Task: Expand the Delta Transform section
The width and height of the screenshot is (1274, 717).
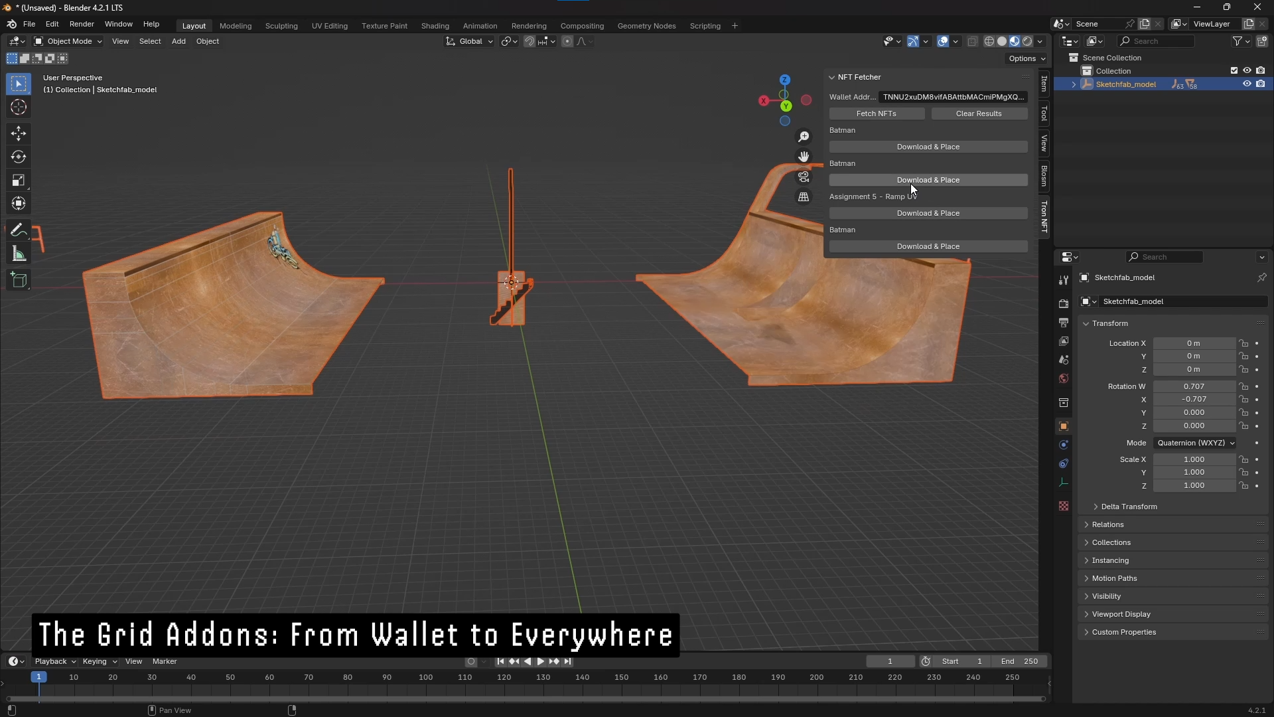Action: pyautogui.click(x=1128, y=507)
